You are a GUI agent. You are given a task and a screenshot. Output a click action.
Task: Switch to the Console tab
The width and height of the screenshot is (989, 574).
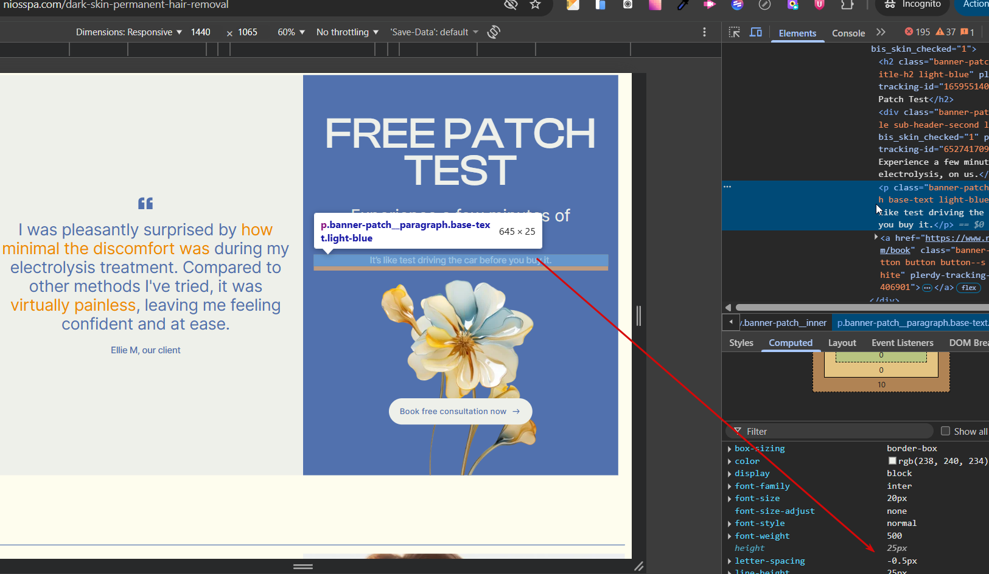point(848,33)
